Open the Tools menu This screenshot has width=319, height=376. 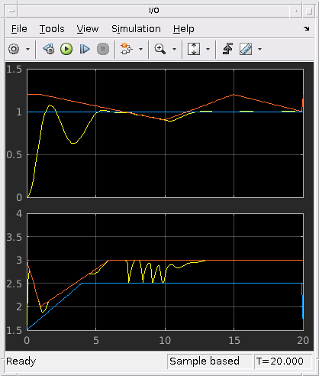click(x=52, y=29)
